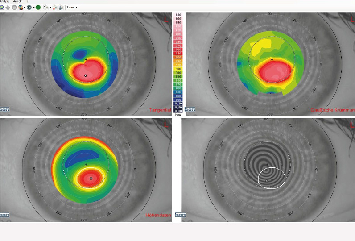355x241 pixels.
Task: Click the Höhendaten label
Action: (158, 215)
